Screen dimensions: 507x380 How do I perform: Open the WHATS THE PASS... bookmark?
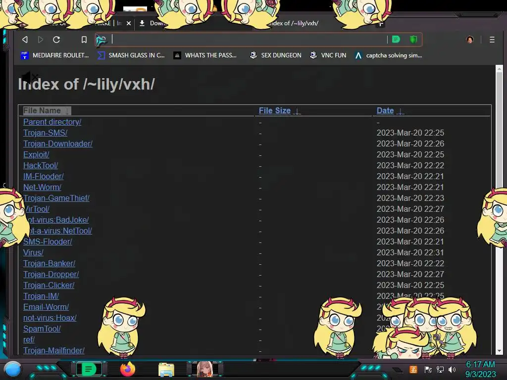[205, 55]
